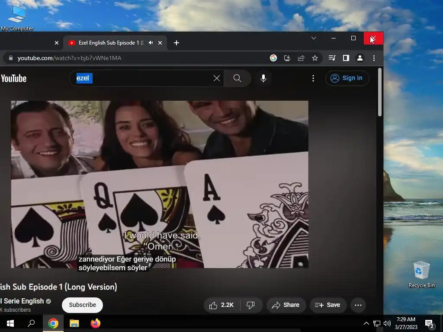Open File Explorer from taskbar
Image resolution: width=443 pixels, height=332 pixels.
[x=74, y=323]
